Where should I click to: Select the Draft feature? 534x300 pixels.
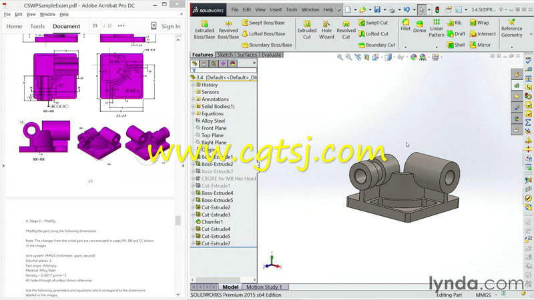[456, 34]
